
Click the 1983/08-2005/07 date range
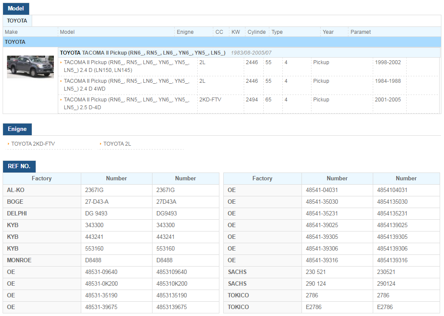pyautogui.click(x=251, y=53)
